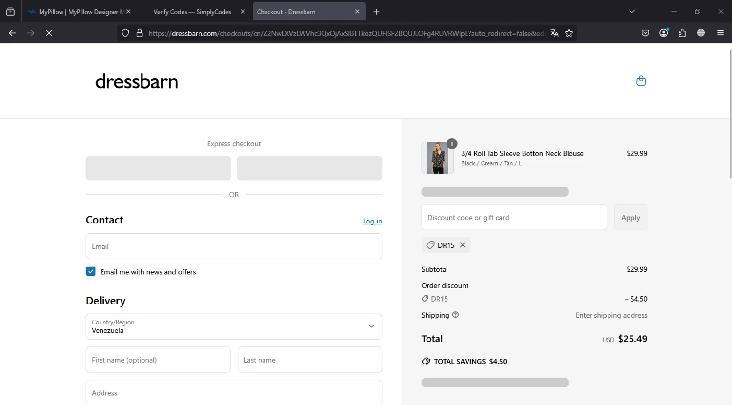732x405 pixels.
Task: Open the extensions puzzle icon
Action: (682, 33)
